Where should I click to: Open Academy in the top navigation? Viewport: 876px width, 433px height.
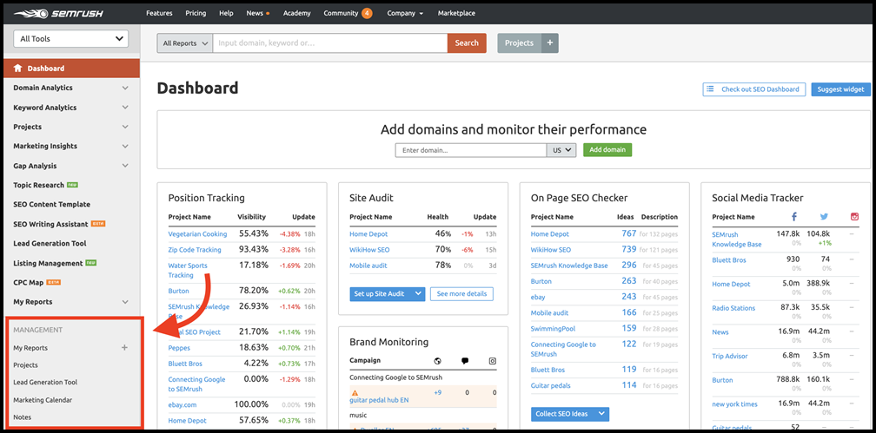pos(296,13)
